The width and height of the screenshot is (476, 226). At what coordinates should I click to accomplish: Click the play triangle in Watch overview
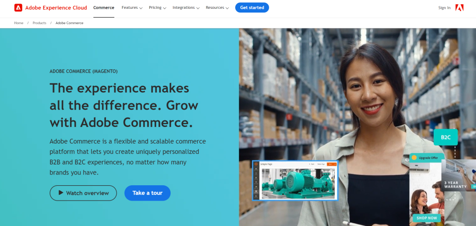coord(61,193)
